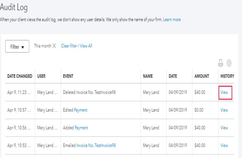View history for Emailed Invoice row

pos(224,145)
